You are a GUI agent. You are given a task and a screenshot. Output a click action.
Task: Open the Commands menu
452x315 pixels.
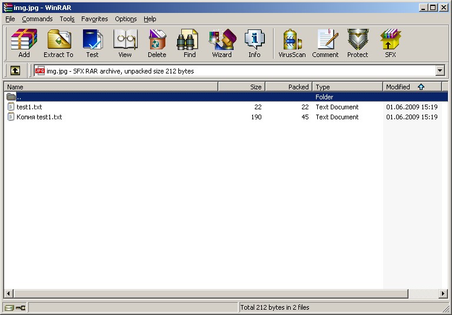(37, 19)
